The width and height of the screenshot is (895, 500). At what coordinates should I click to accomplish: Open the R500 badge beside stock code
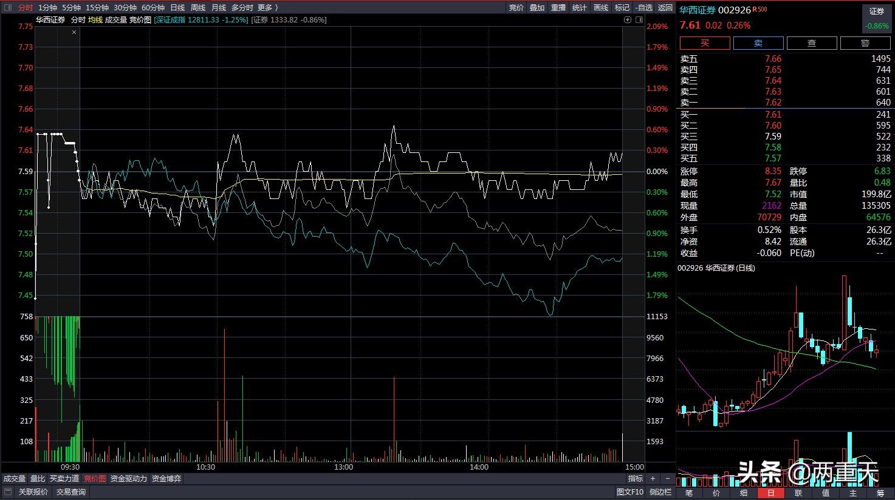760,9
